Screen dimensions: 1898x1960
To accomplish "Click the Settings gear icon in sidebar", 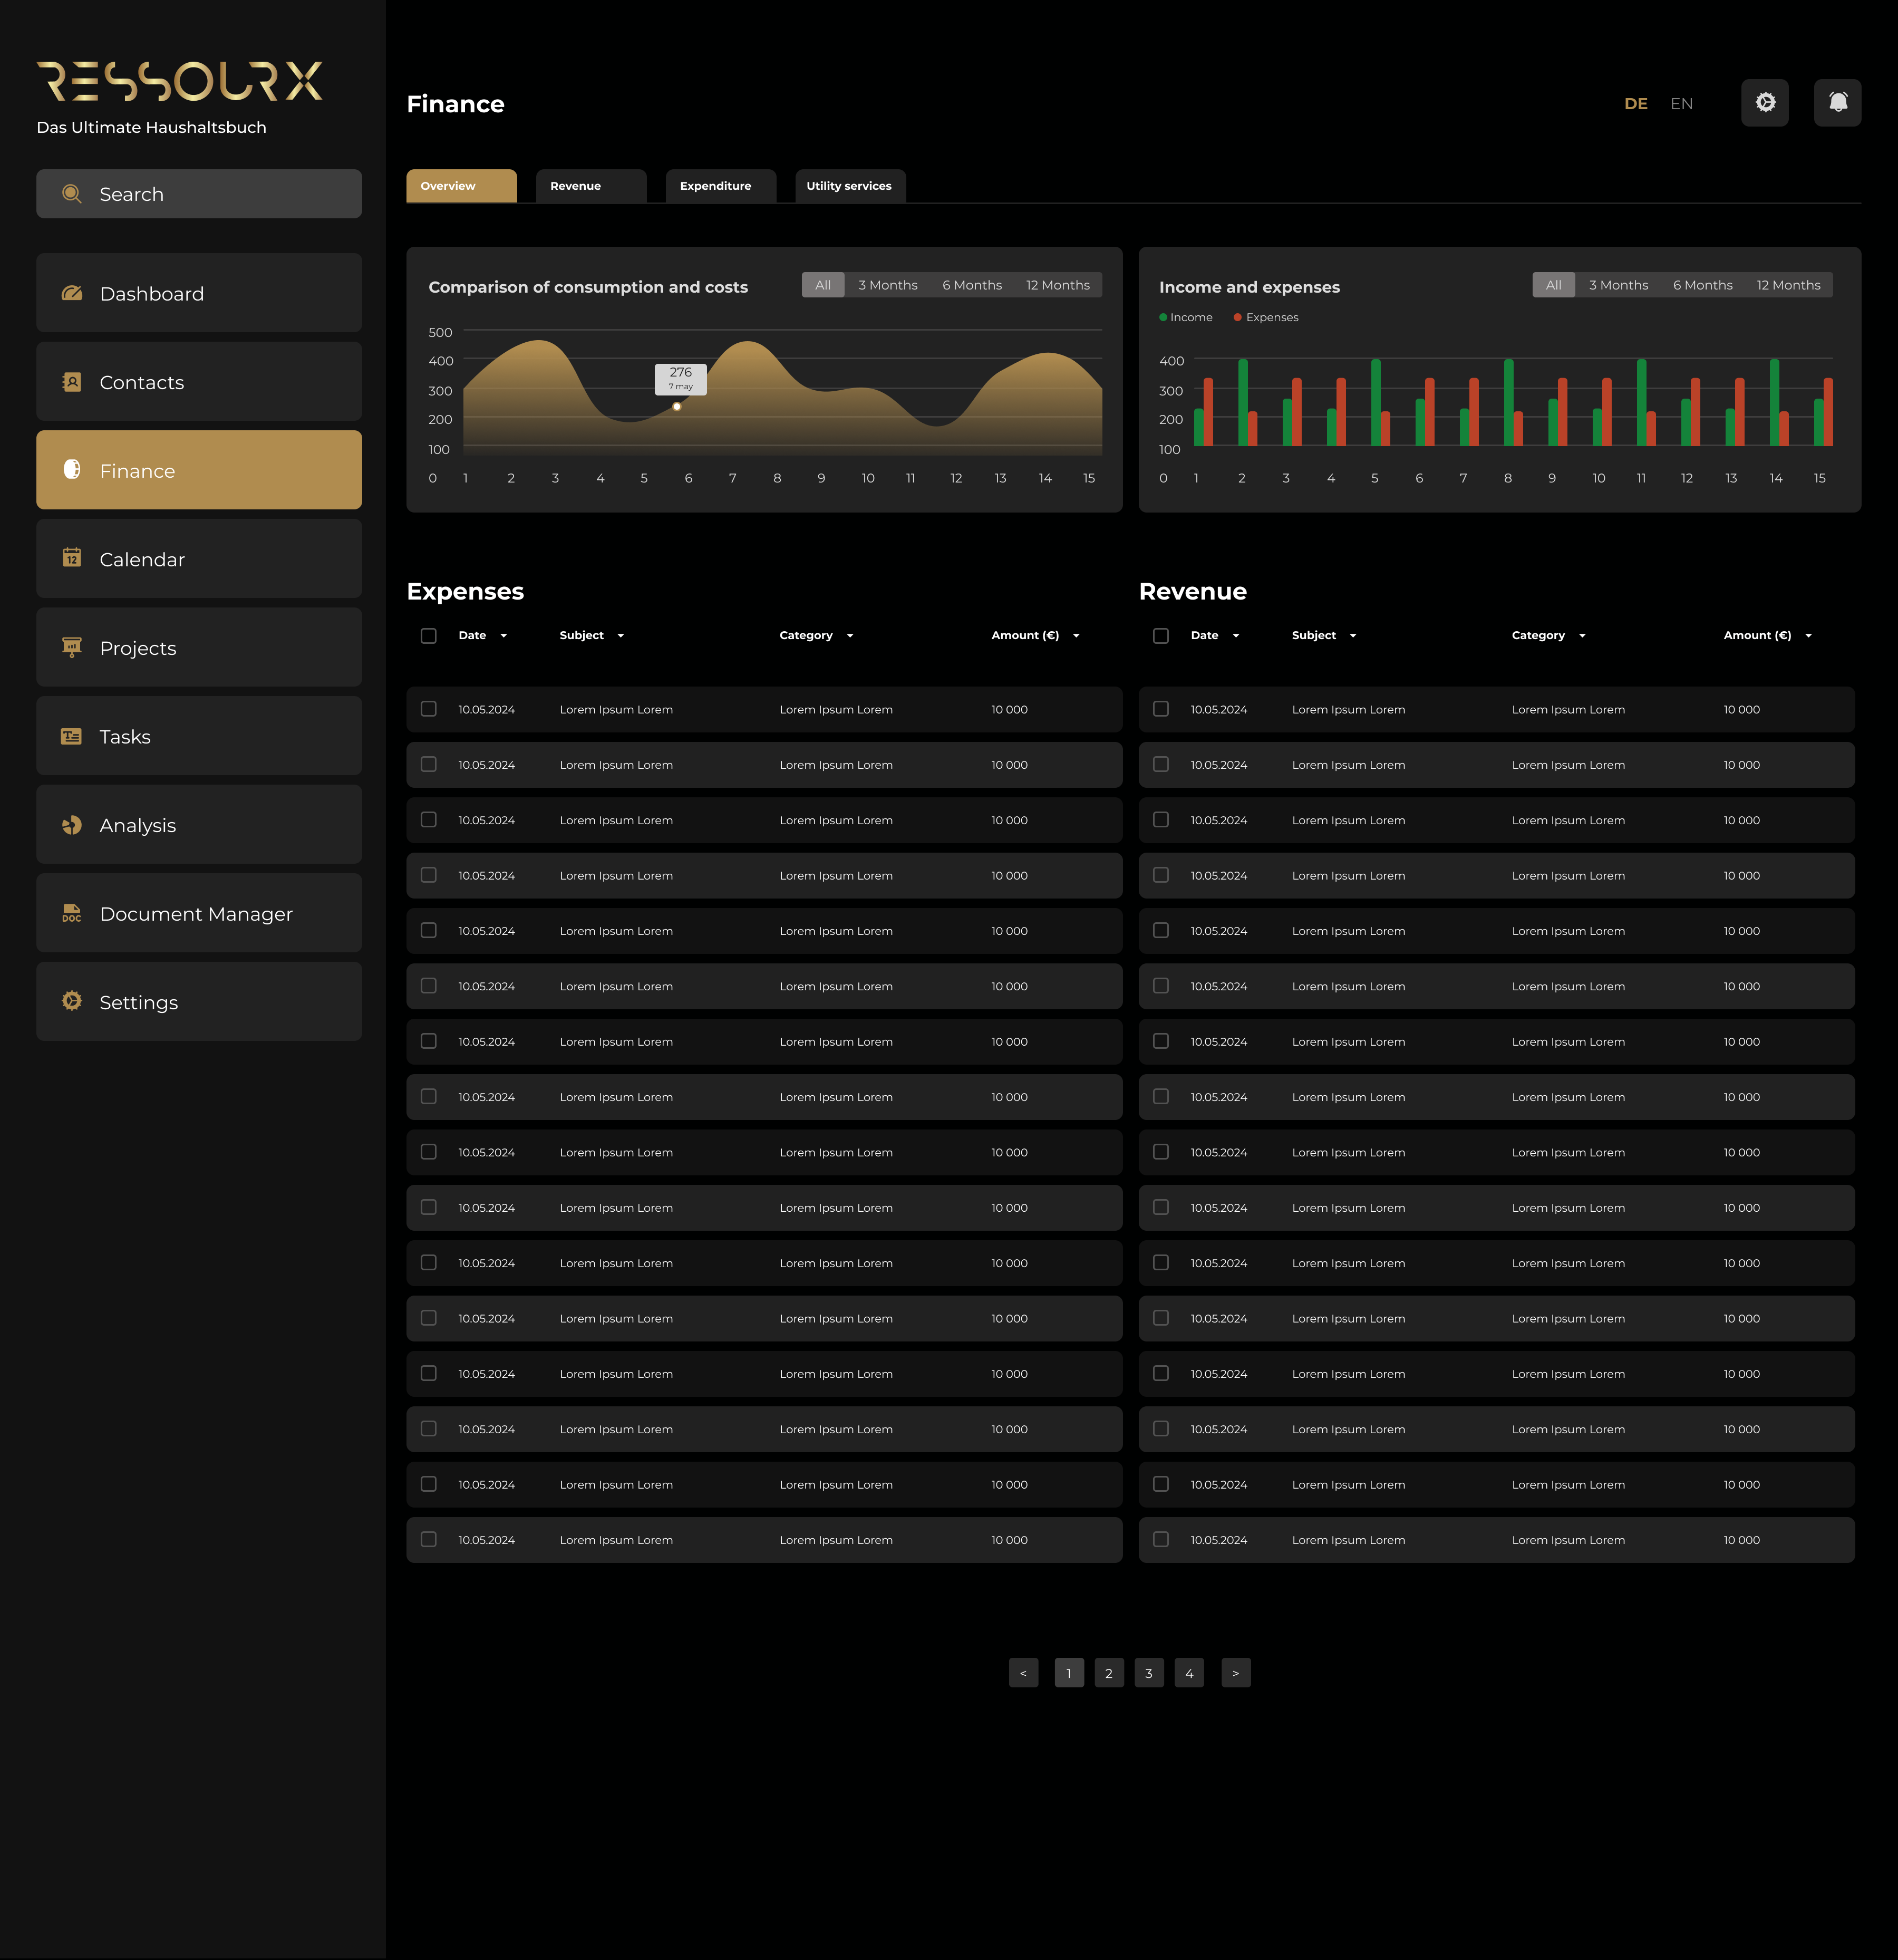I will pyautogui.click(x=72, y=1001).
